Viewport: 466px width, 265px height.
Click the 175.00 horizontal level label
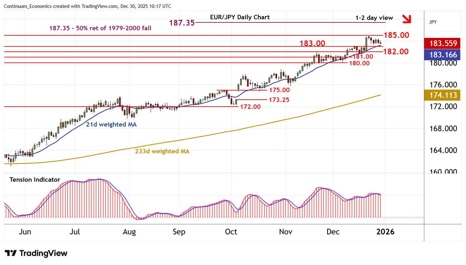[x=279, y=90]
